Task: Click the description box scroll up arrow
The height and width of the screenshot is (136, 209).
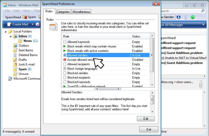Action: [152, 93]
